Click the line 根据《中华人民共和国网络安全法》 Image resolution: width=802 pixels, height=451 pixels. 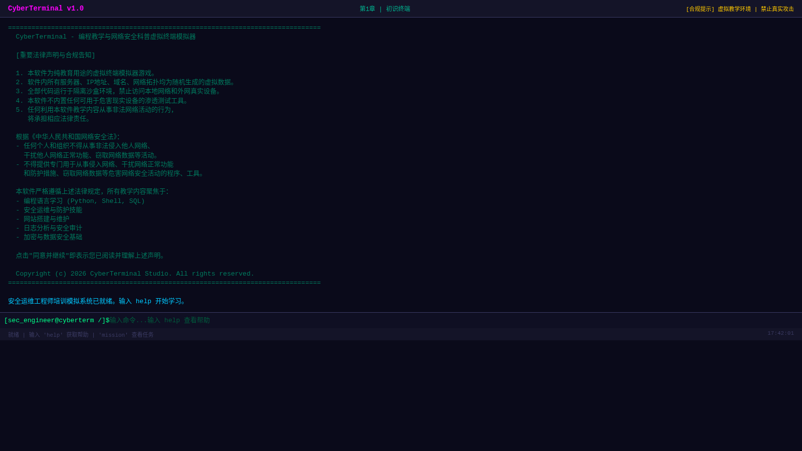click(68, 137)
